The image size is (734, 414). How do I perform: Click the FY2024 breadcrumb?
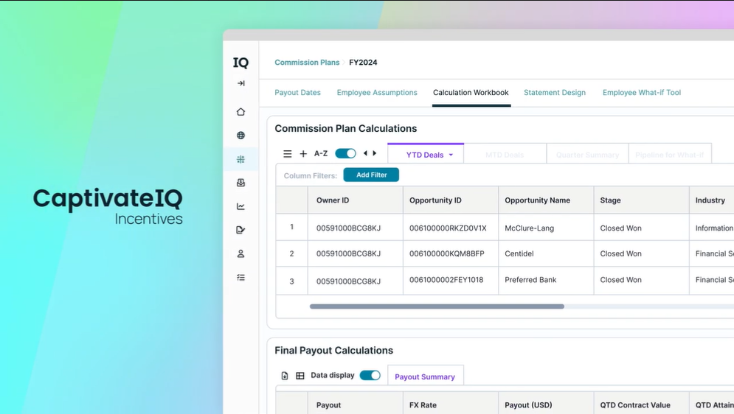[x=363, y=62]
